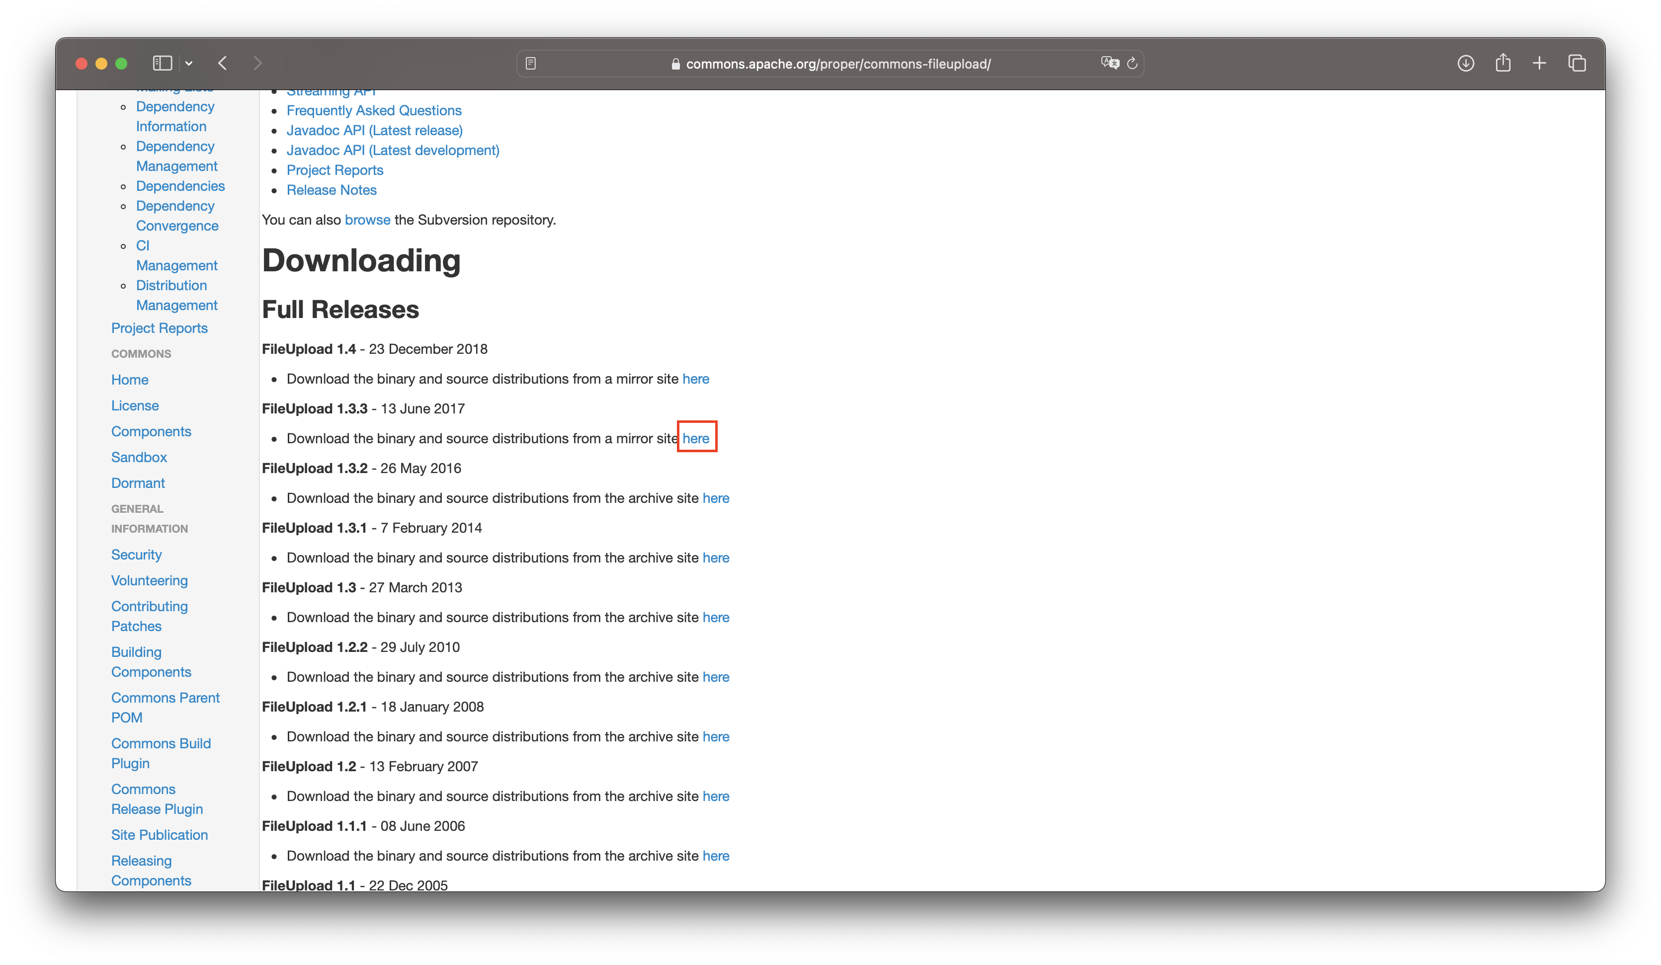
Task: Open Commons Build Plugin link
Action: (x=161, y=753)
